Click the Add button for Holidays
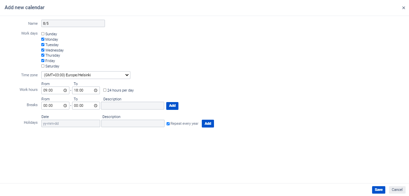This screenshot has height=196, width=409. [x=208, y=124]
